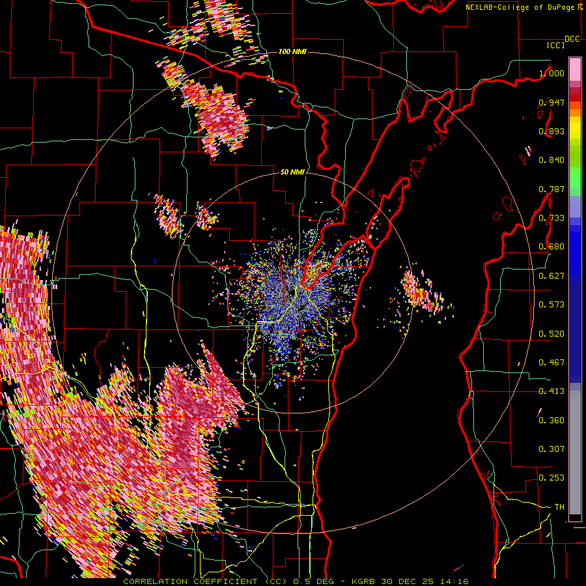Click the 0.5 DEG elevation text in the caption
586x586 pixels.
313,581
